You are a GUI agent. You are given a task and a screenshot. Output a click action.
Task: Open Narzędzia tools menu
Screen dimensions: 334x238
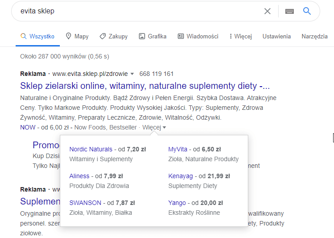coord(314,37)
